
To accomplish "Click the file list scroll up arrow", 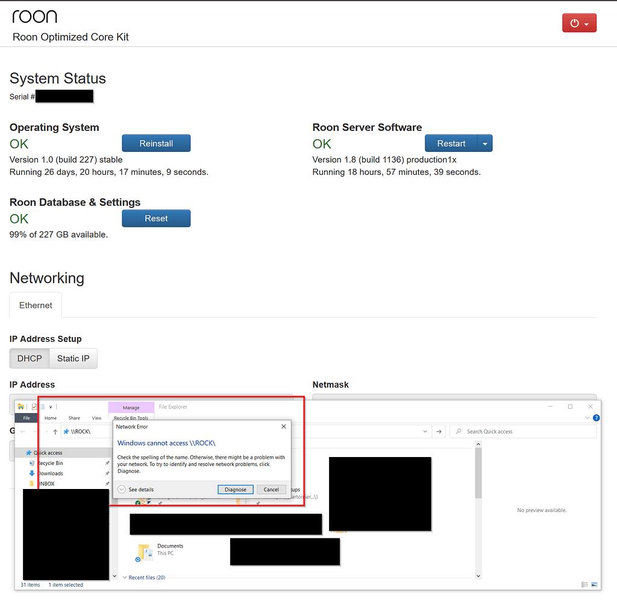I will coord(478,444).
